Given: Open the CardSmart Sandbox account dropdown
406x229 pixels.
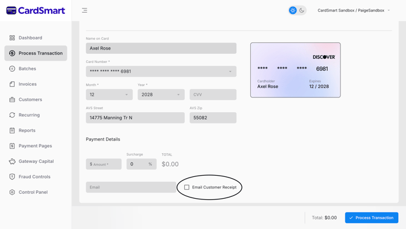Looking at the screenshot, I should click(354, 10).
